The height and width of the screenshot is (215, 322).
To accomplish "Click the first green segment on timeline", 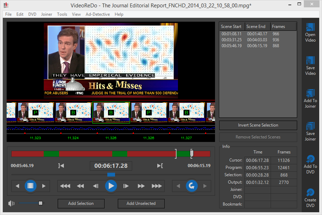I will [x=51, y=154].
